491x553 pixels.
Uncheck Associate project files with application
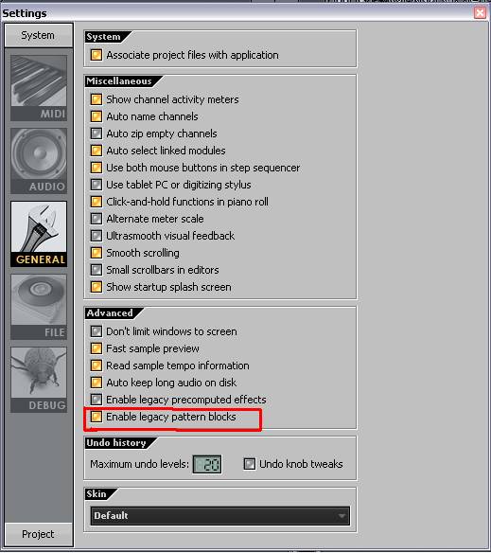96,55
